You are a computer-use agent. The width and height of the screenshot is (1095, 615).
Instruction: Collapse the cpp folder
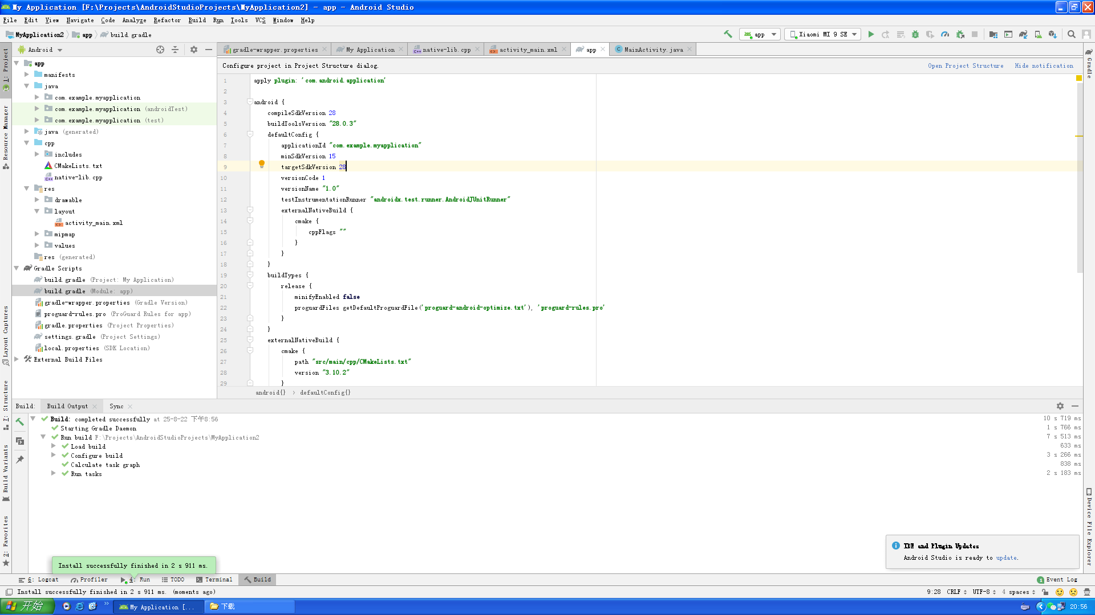tap(27, 143)
